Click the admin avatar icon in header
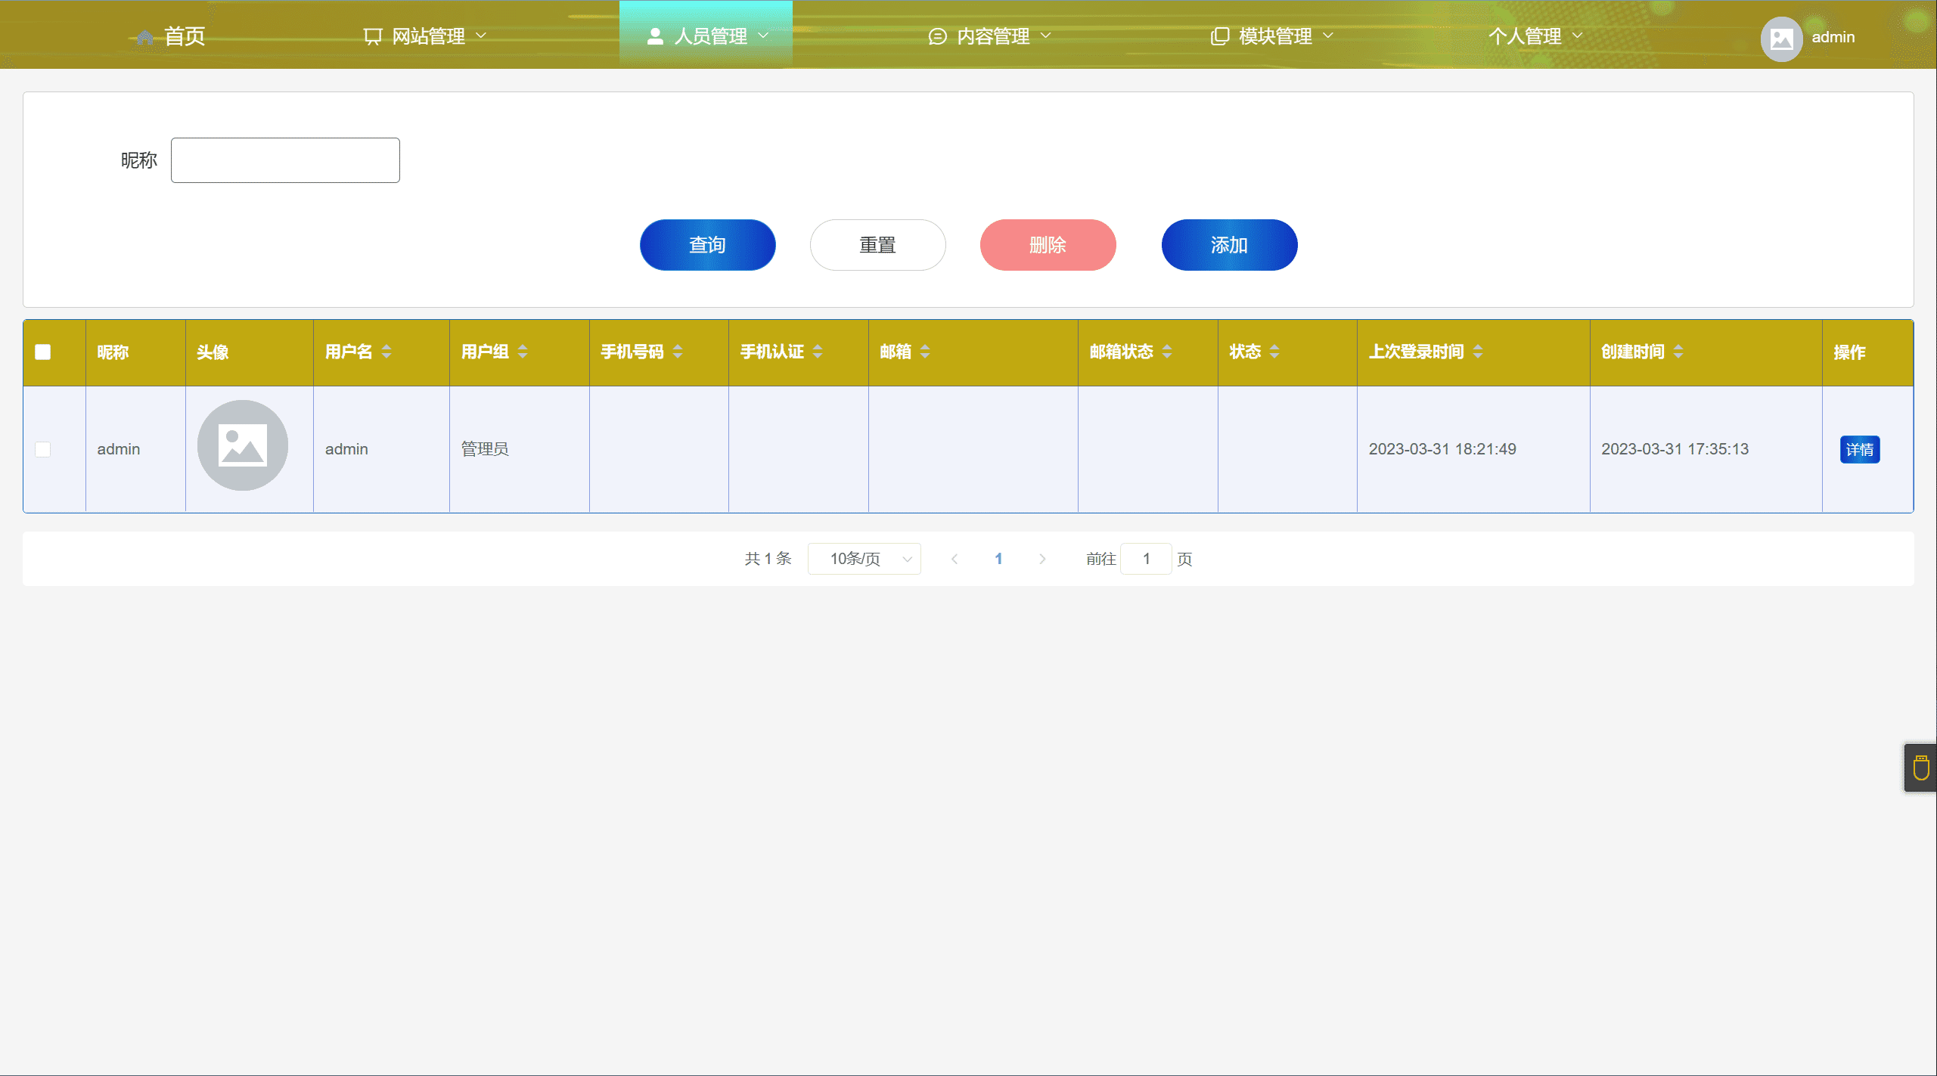The image size is (1937, 1076). (1781, 38)
